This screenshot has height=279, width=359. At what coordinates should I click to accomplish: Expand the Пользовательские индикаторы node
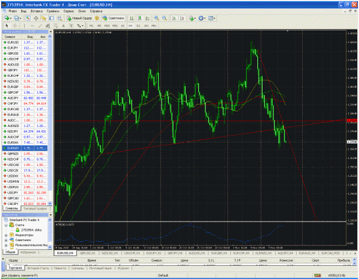6,245
